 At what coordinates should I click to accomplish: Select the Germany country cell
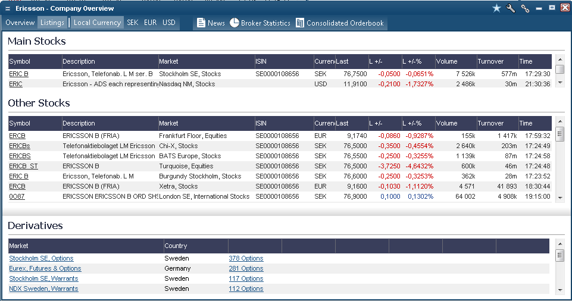point(177,268)
